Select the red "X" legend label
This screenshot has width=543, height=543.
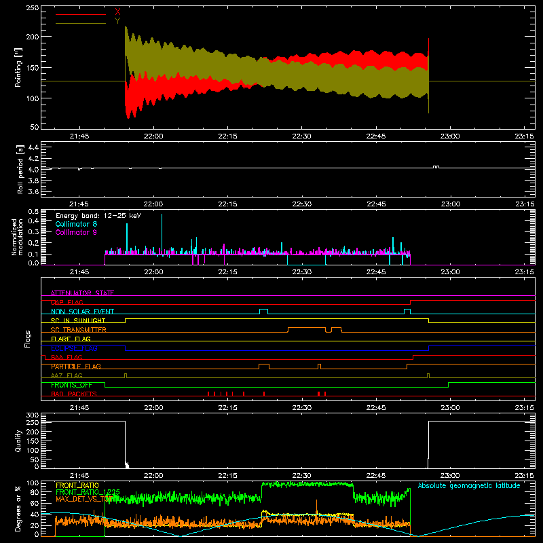point(117,12)
